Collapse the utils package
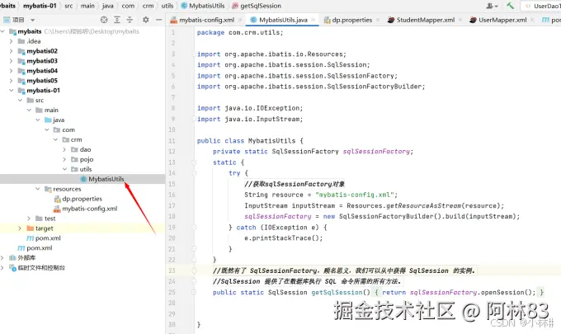This screenshot has height=334, width=561. (x=64, y=169)
